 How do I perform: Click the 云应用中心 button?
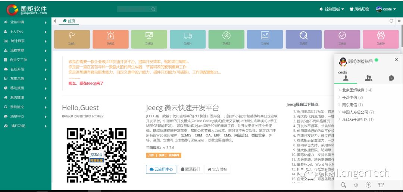point(161,169)
